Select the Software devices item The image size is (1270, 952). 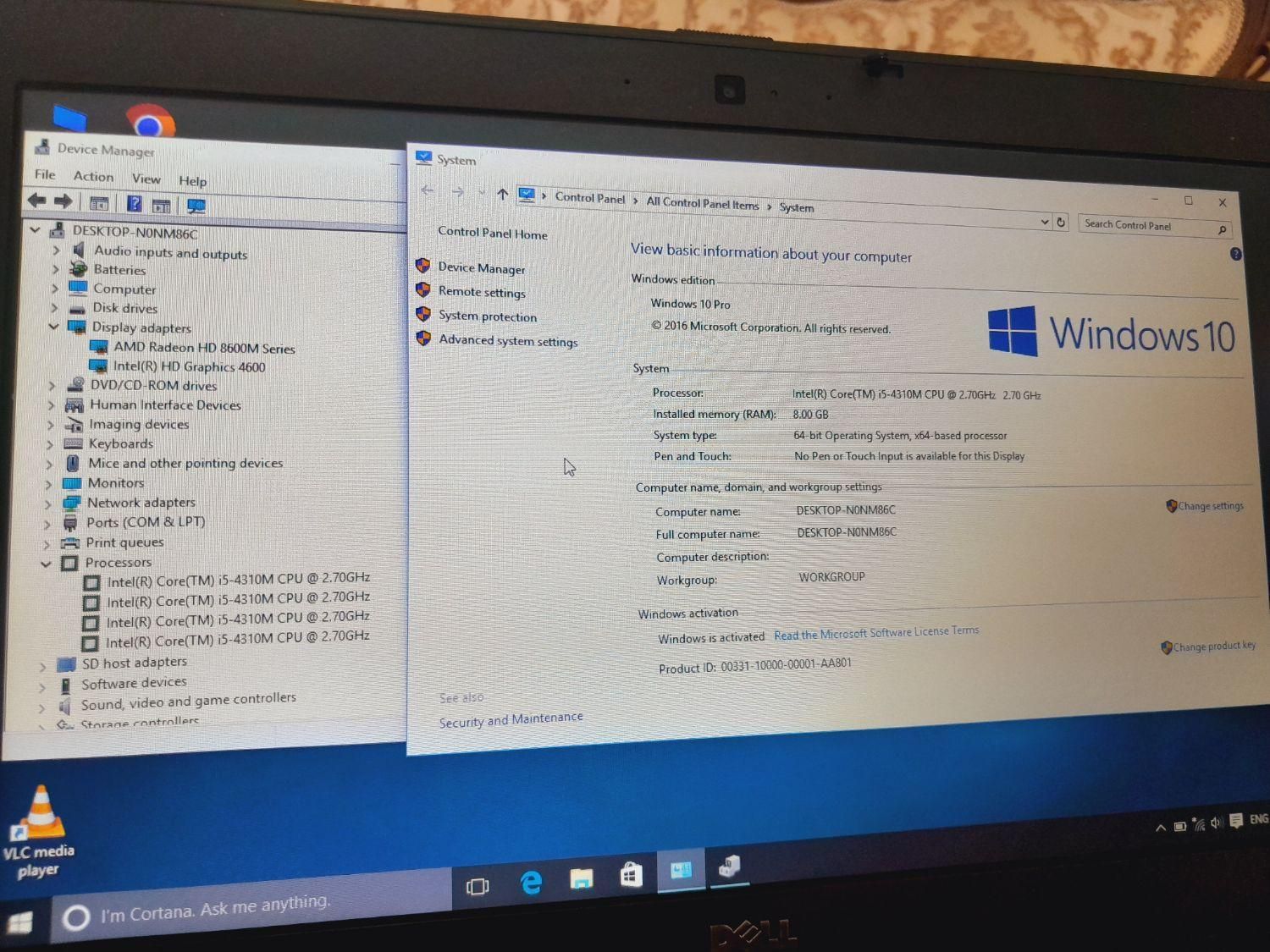(134, 683)
